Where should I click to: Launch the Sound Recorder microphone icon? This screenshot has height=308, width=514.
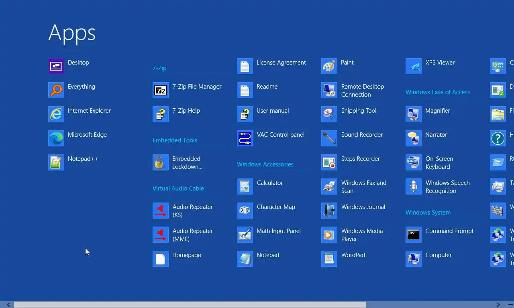tap(329, 138)
